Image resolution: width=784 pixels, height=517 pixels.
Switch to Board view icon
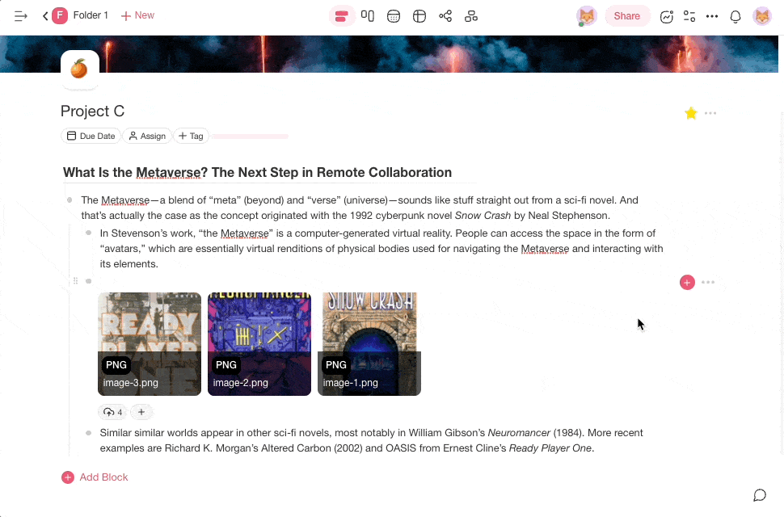click(x=368, y=16)
